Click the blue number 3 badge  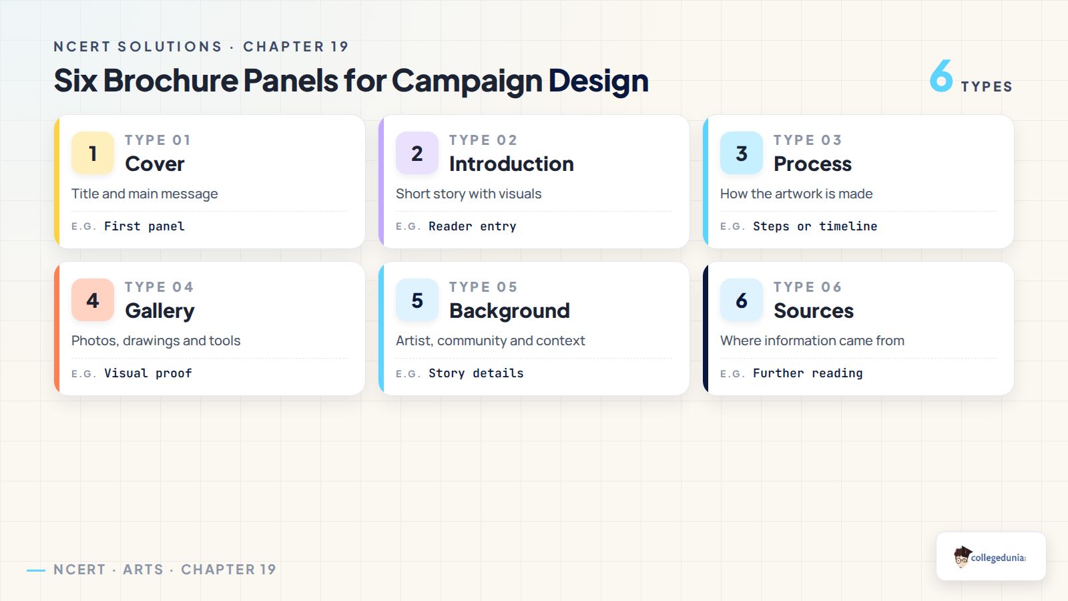point(742,153)
